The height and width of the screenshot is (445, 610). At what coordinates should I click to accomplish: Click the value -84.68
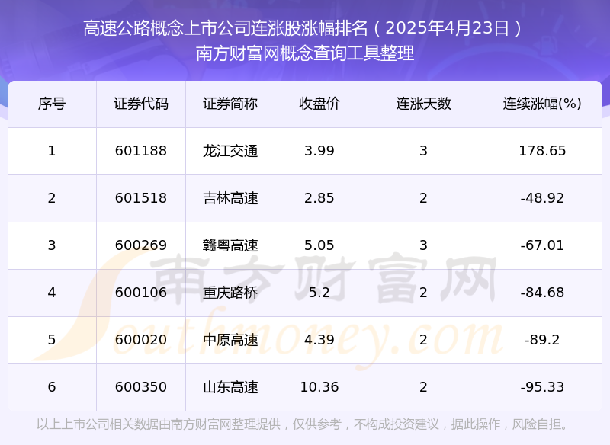coord(542,293)
